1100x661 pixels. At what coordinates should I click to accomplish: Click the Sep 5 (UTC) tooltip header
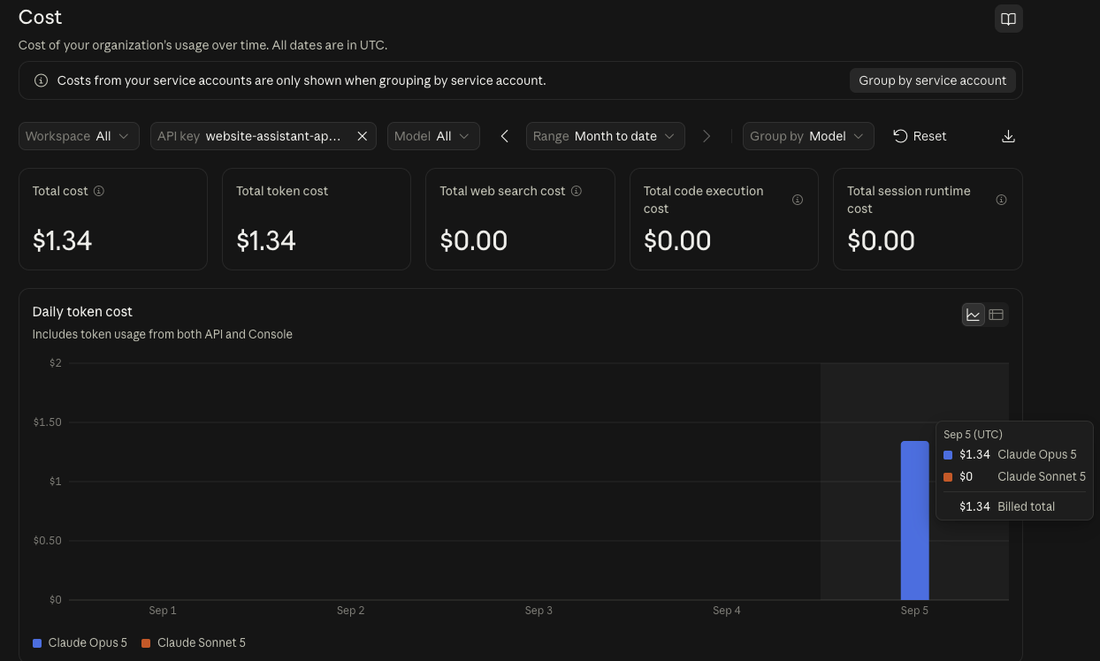pyautogui.click(x=973, y=434)
